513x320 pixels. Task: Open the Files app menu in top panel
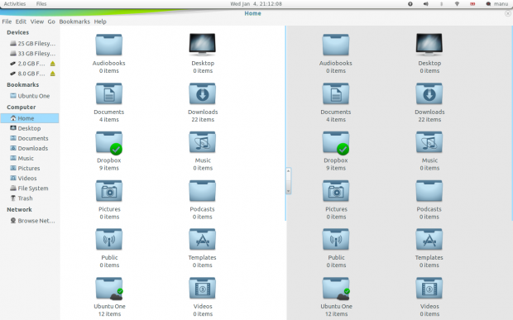(41, 4)
